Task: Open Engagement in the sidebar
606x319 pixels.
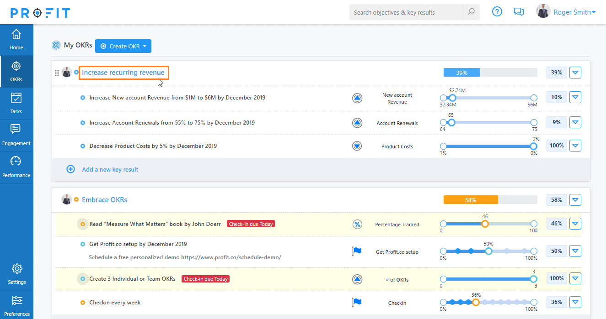Action: tap(16, 136)
